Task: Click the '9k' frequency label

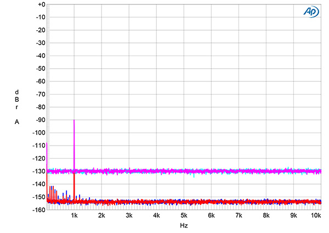Action: [x=293, y=215]
